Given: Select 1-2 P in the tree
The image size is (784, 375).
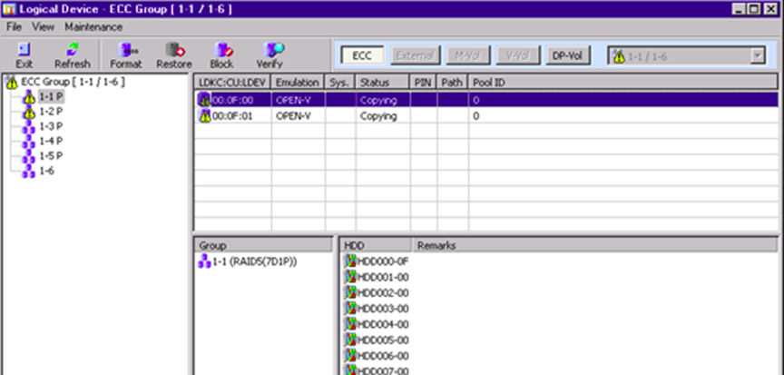Looking at the screenshot, I should [x=51, y=111].
